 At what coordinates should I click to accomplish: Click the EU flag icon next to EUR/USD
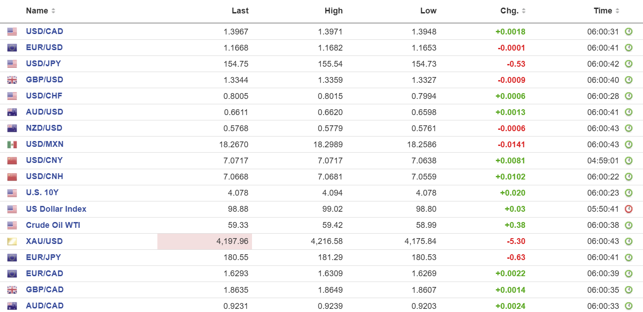12,48
